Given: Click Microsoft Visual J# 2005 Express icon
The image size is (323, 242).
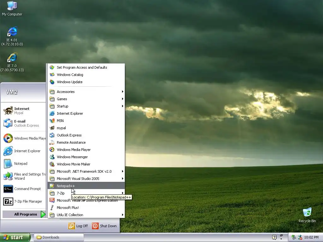Looking at the screenshot, I should coord(52,200).
